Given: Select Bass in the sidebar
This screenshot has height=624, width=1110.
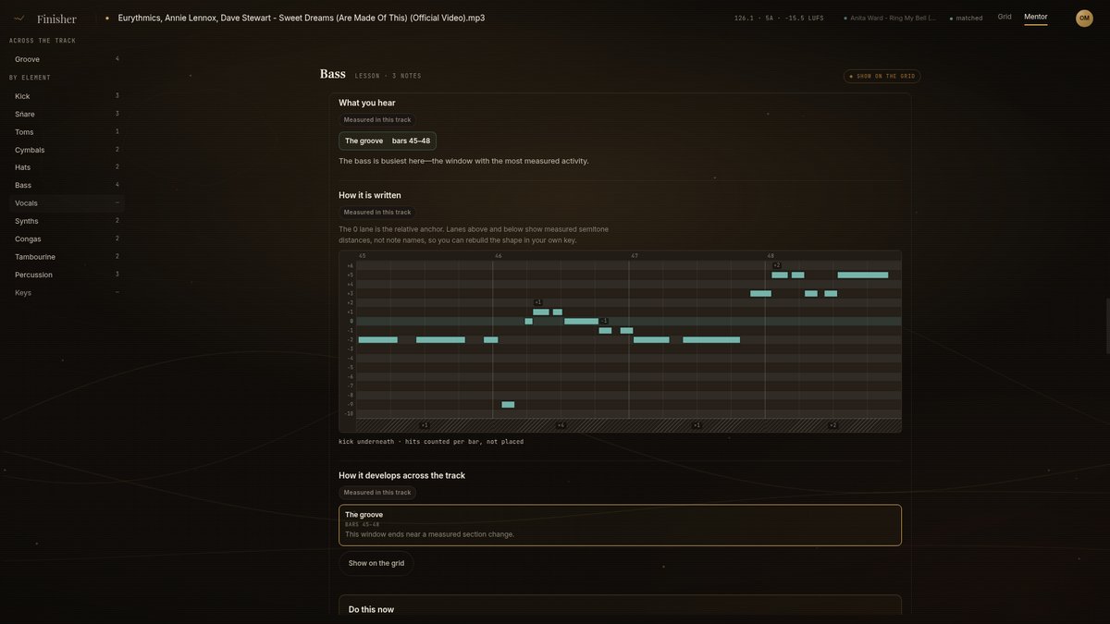Looking at the screenshot, I should coord(67,185).
